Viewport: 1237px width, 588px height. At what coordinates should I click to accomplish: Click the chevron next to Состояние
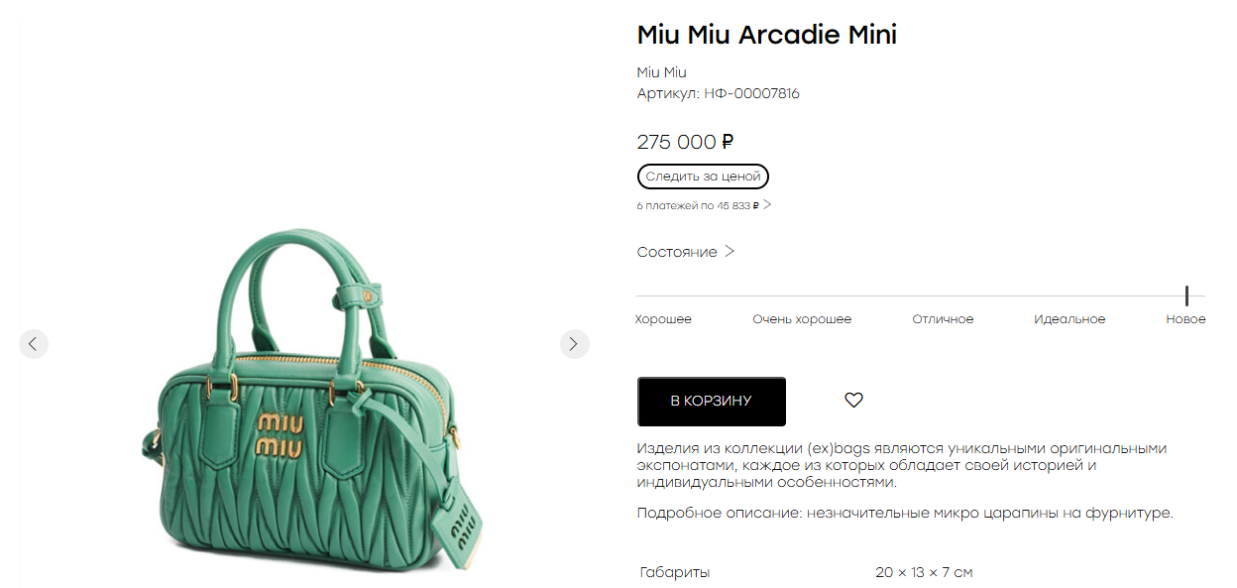[730, 252]
